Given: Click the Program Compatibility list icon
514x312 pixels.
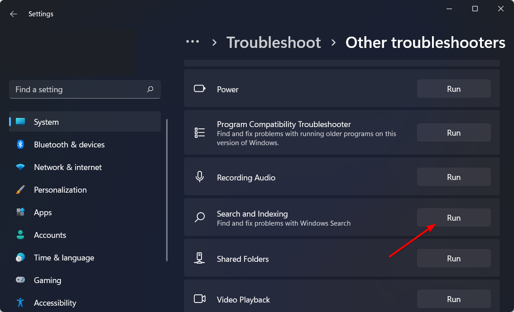Looking at the screenshot, I should [200, 132].
